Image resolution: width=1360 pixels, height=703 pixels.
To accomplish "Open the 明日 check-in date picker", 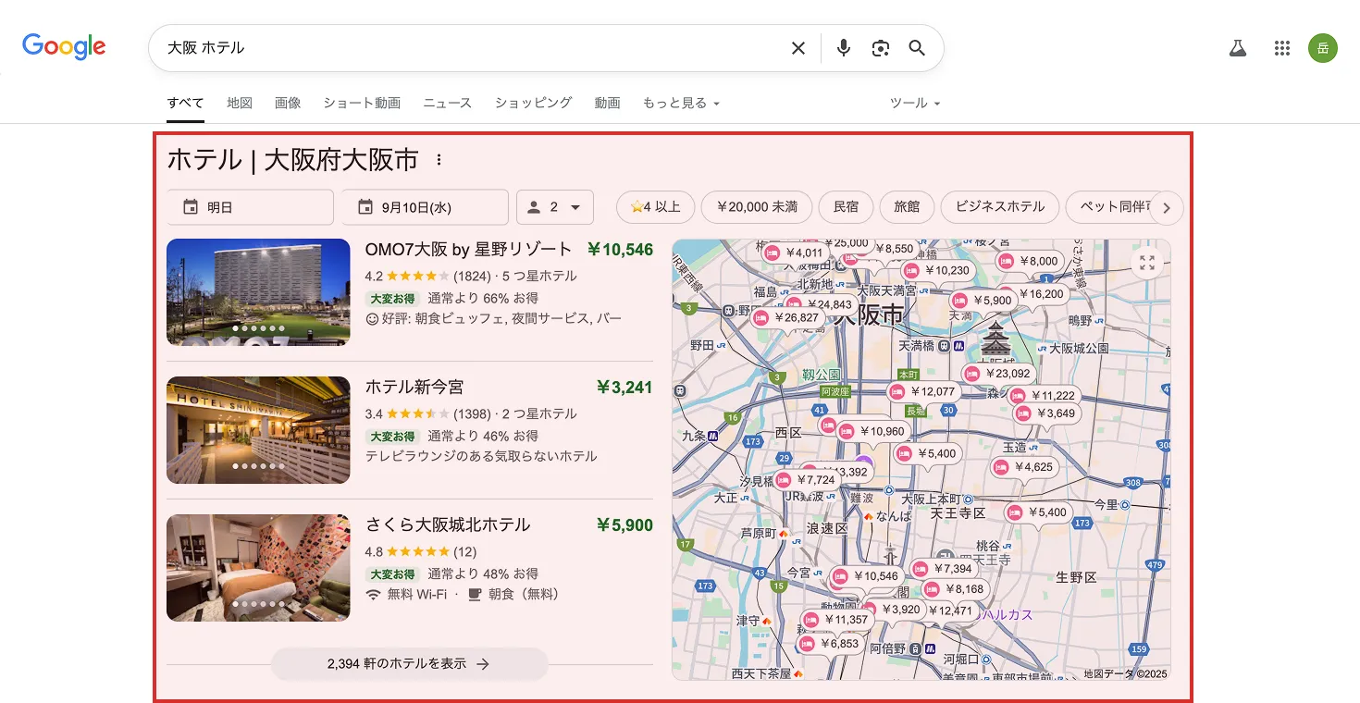I will tap(250, 207).
